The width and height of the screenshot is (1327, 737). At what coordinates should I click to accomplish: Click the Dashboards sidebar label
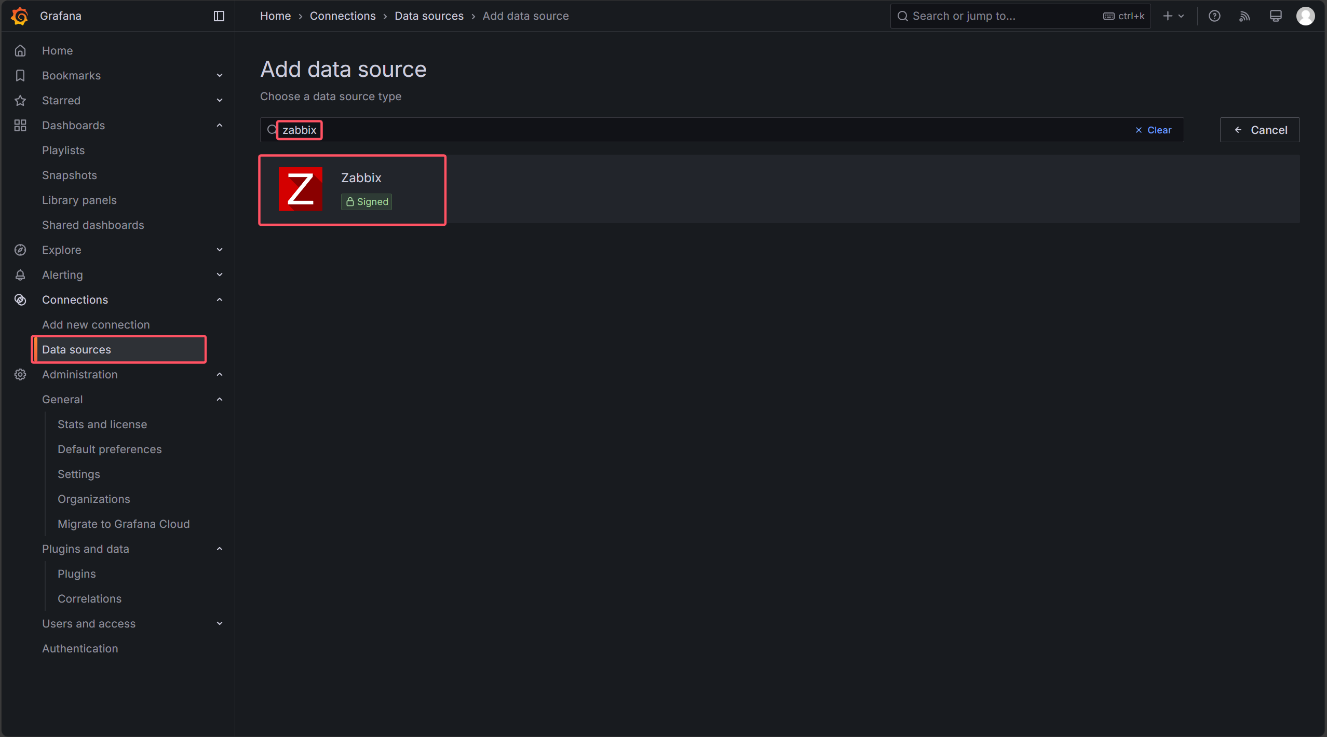click(x=73, y=125)
